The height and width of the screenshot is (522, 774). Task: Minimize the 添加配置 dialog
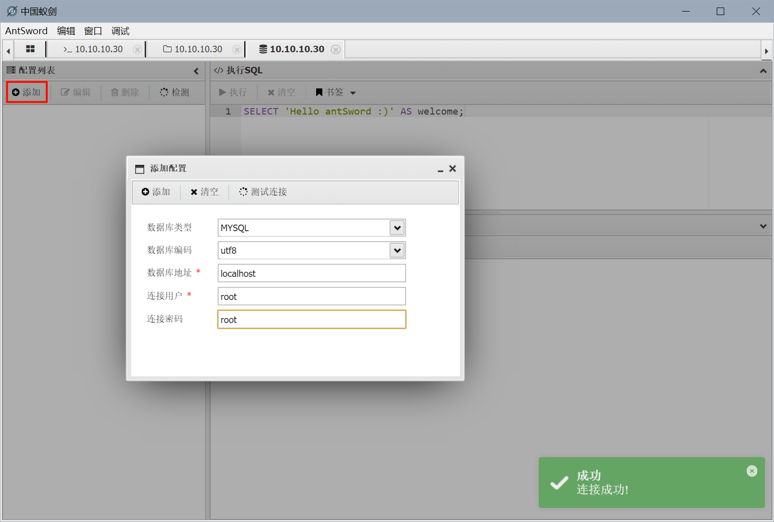coord(440,170)
